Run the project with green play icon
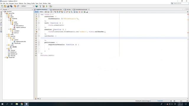 point(47,6)
